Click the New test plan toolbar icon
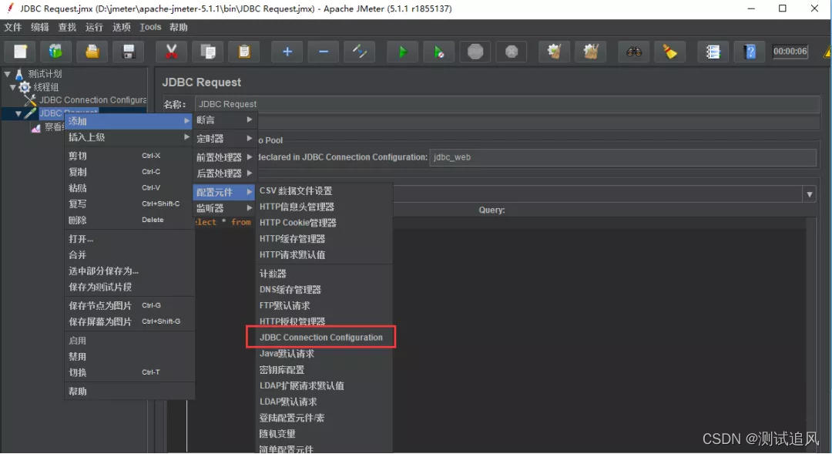This screenshot has height=454, width=832. point(20,52)
